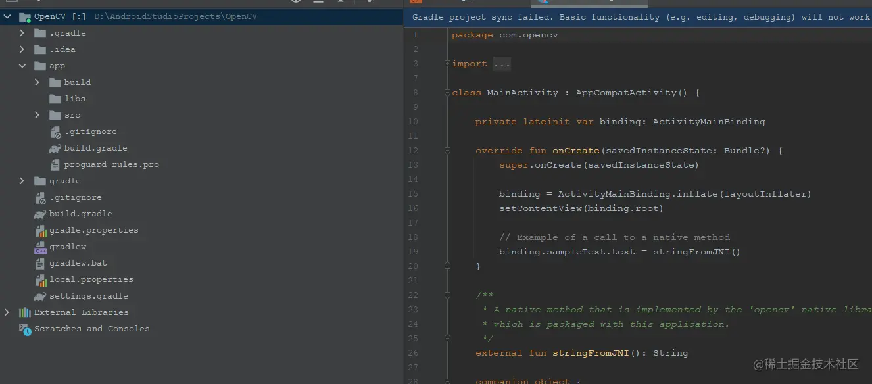Click setContentView call on line 16
This screenshot has height=384, width=872.
point(581,208)
